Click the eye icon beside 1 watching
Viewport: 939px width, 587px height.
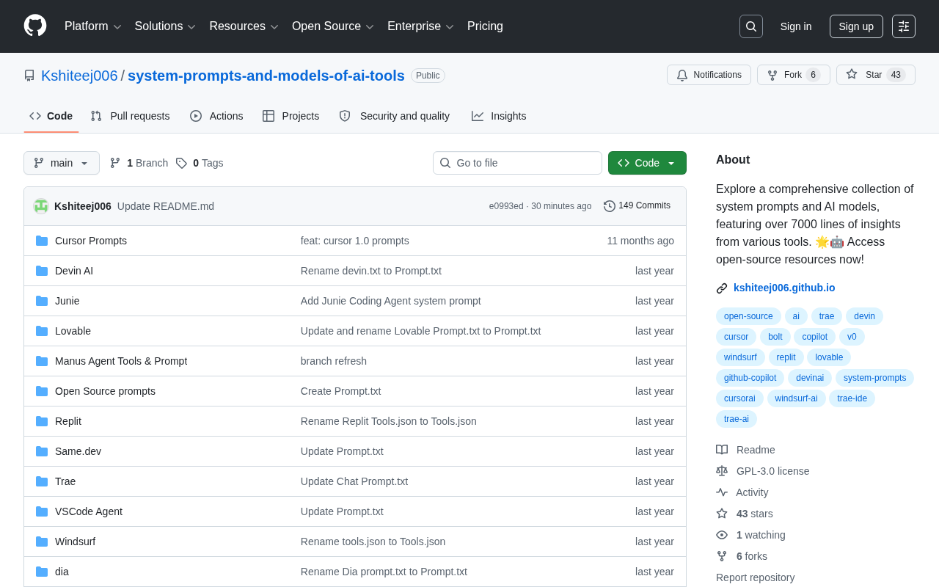(x=722, y=535)
